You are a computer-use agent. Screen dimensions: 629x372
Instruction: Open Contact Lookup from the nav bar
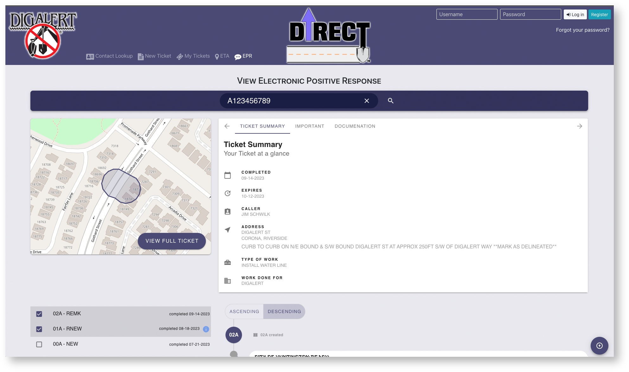coord(110,56)
